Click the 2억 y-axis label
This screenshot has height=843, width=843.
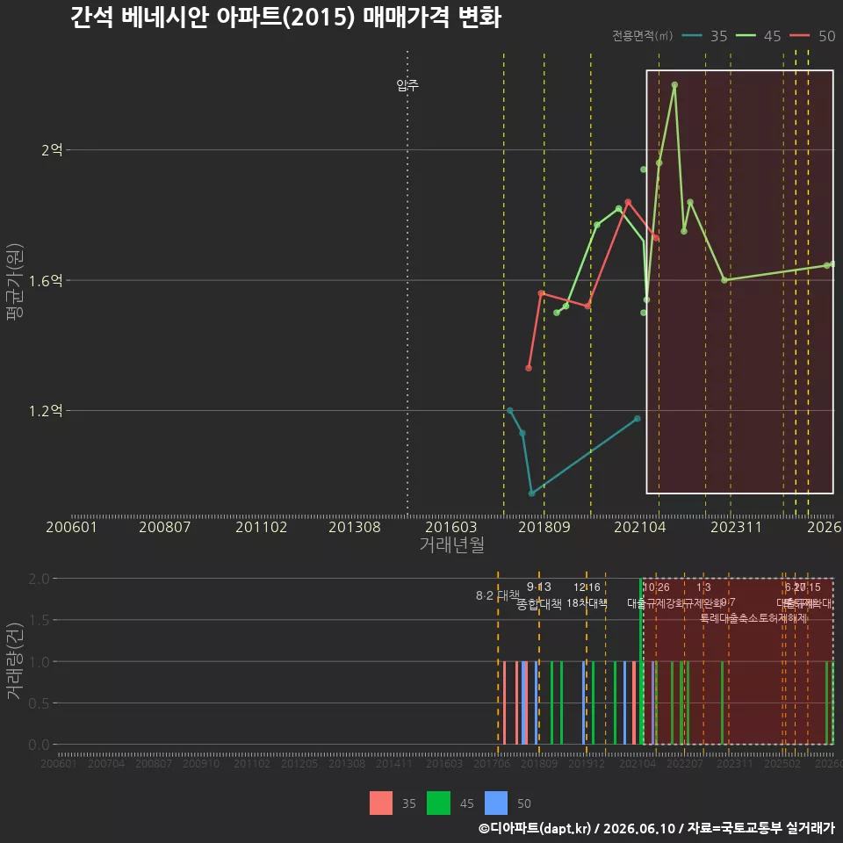pos(52,149)
